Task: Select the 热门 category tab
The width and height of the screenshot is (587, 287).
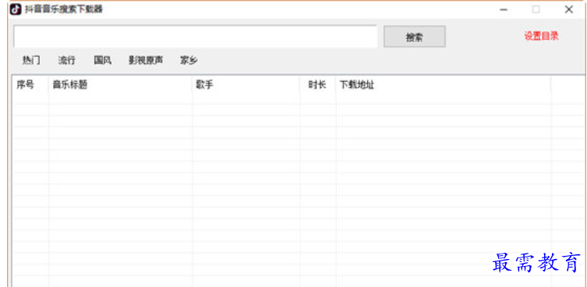Action: pyautogui.click(x=31, y=60)
